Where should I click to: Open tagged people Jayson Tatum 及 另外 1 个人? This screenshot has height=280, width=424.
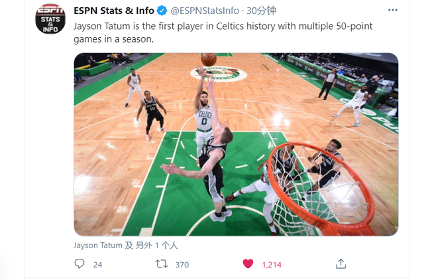click(x=125, y=245)
